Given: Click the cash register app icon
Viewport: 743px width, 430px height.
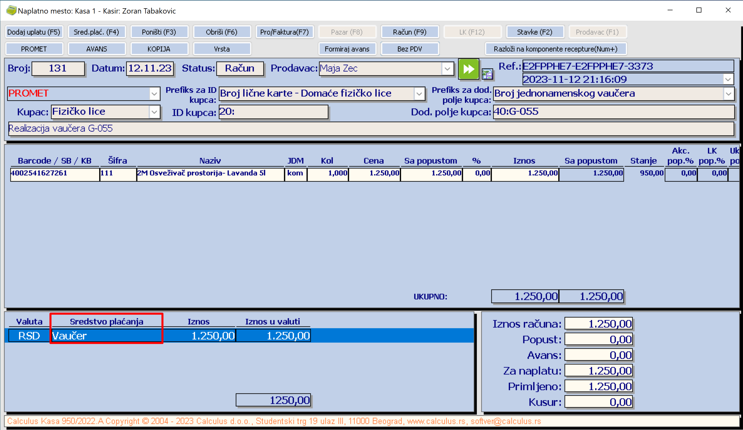Looking at the screenshot, I should pyautogui.click(x=11, y=11).
